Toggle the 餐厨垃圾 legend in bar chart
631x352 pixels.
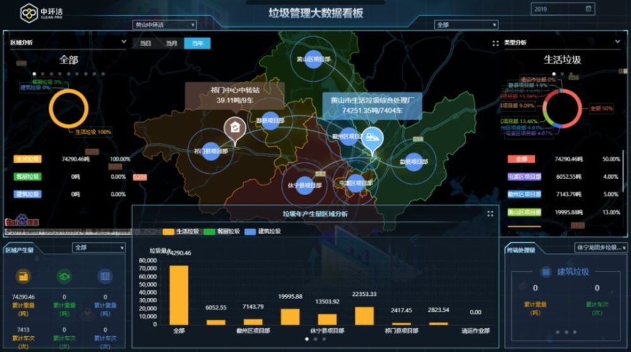coord(221,232)
